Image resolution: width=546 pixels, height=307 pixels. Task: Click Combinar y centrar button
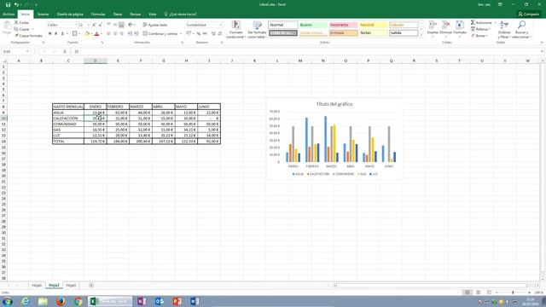[x=160, y=34]
